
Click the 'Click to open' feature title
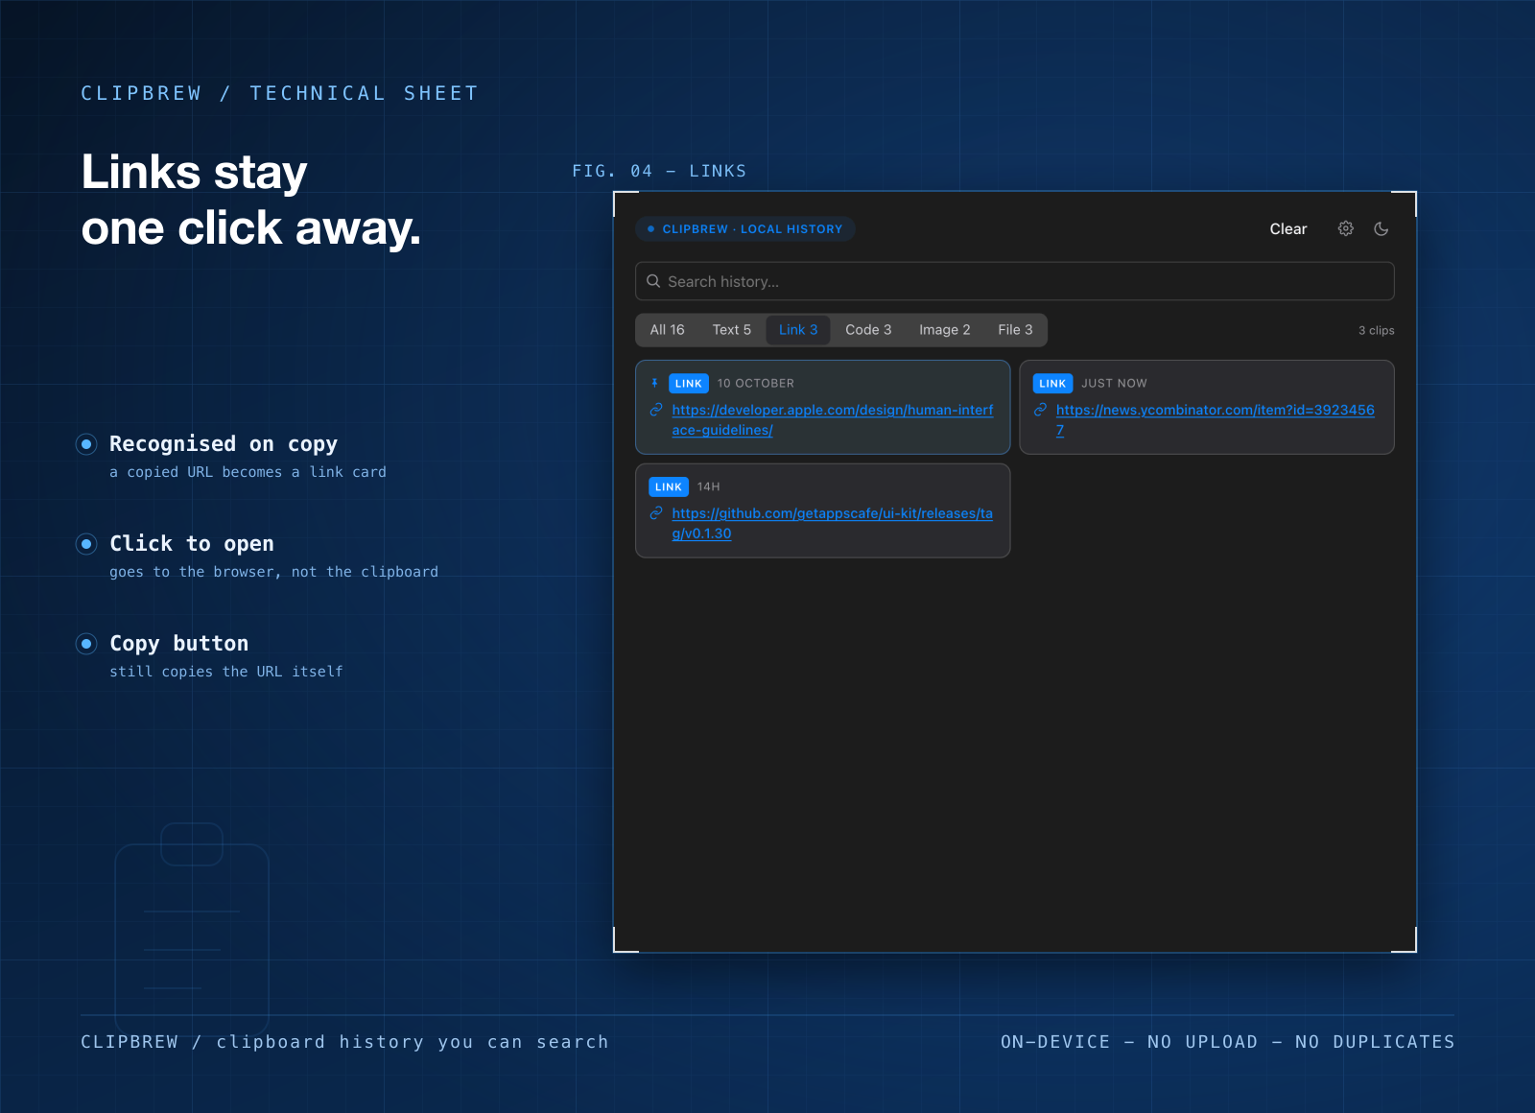point(192,543)
